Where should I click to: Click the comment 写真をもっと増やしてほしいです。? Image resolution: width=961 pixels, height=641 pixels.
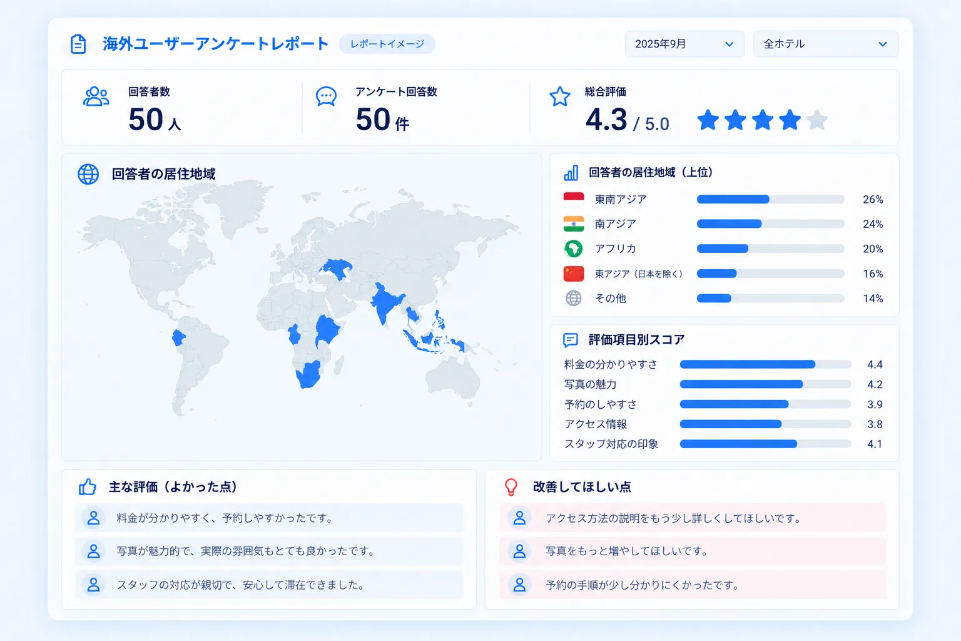pyautogui.click(x=628, y=551)
